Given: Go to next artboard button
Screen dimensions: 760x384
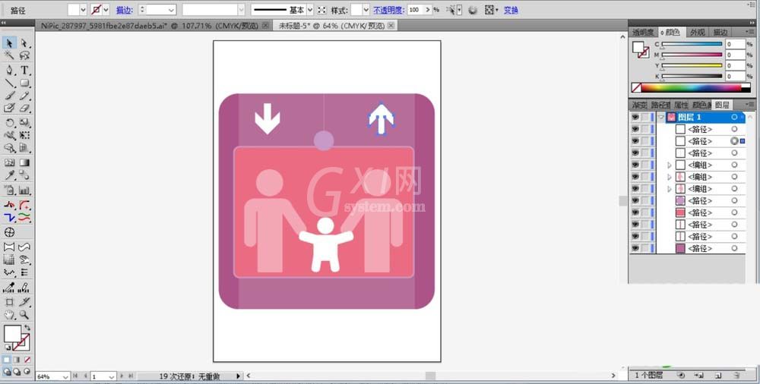Looking at the screenshot, I should coord(122,376).
